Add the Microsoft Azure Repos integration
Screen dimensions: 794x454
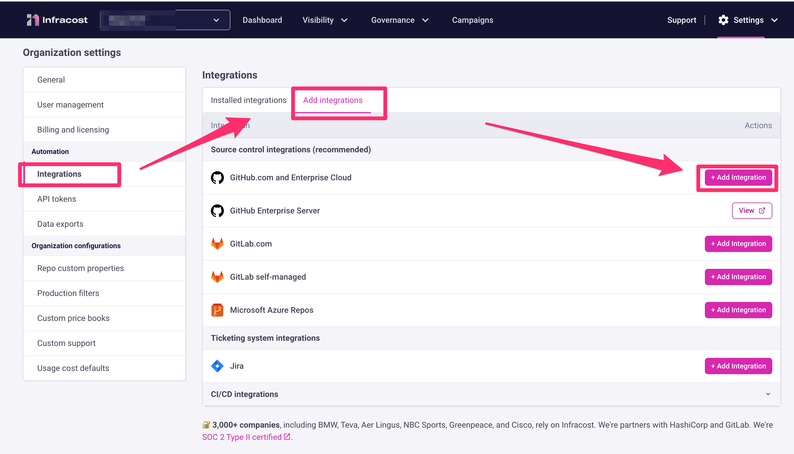point(738,310)
